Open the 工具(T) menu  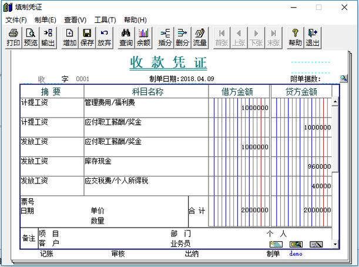click(x=105, y=20)
